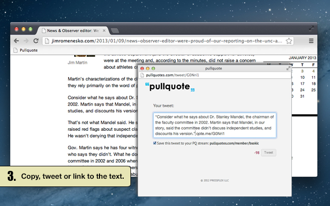The image size is (330, 206).
Task: Close the News & Observer editor tab
Action: (104, 30)
